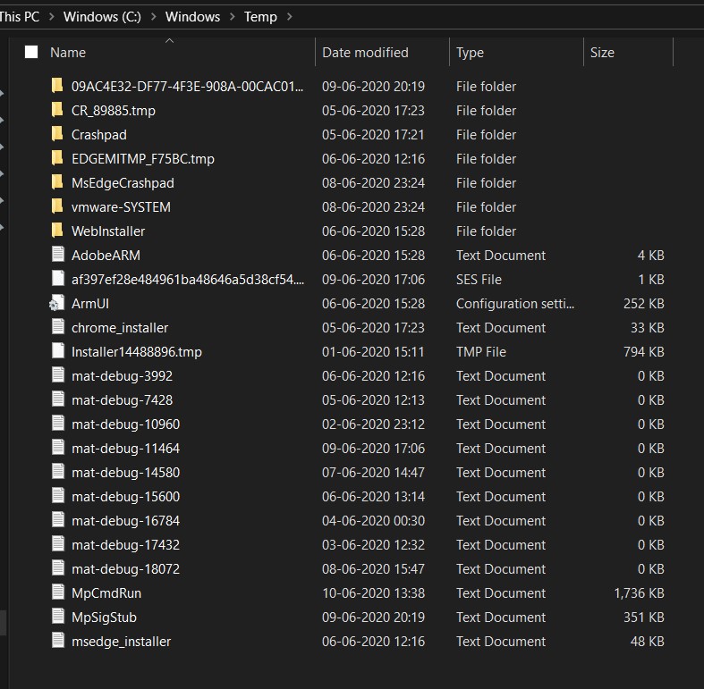Click folder name 'WebInstaller'
704x689 pixels.
(108, 231)
